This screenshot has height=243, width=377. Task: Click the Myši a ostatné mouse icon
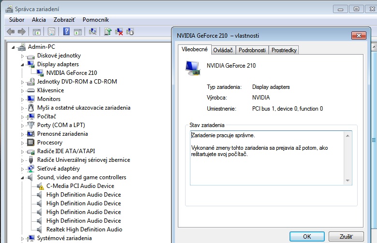pyautogui.click(x=31, y=108)
